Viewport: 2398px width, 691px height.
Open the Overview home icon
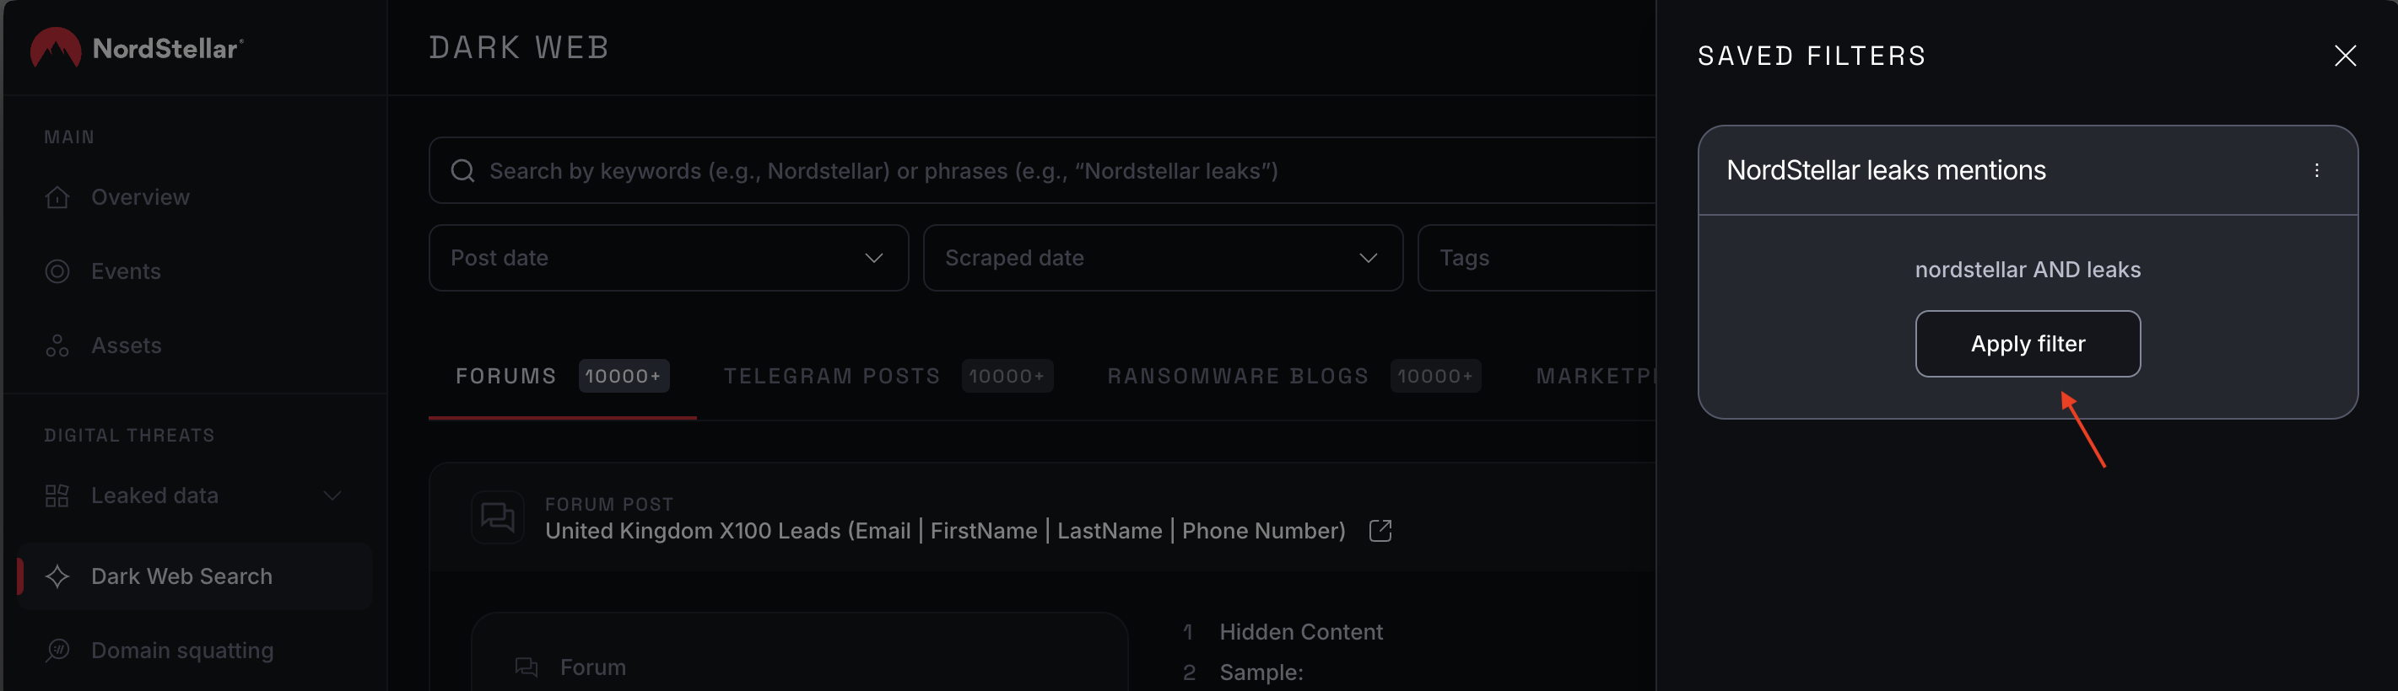tap(57, 197)
